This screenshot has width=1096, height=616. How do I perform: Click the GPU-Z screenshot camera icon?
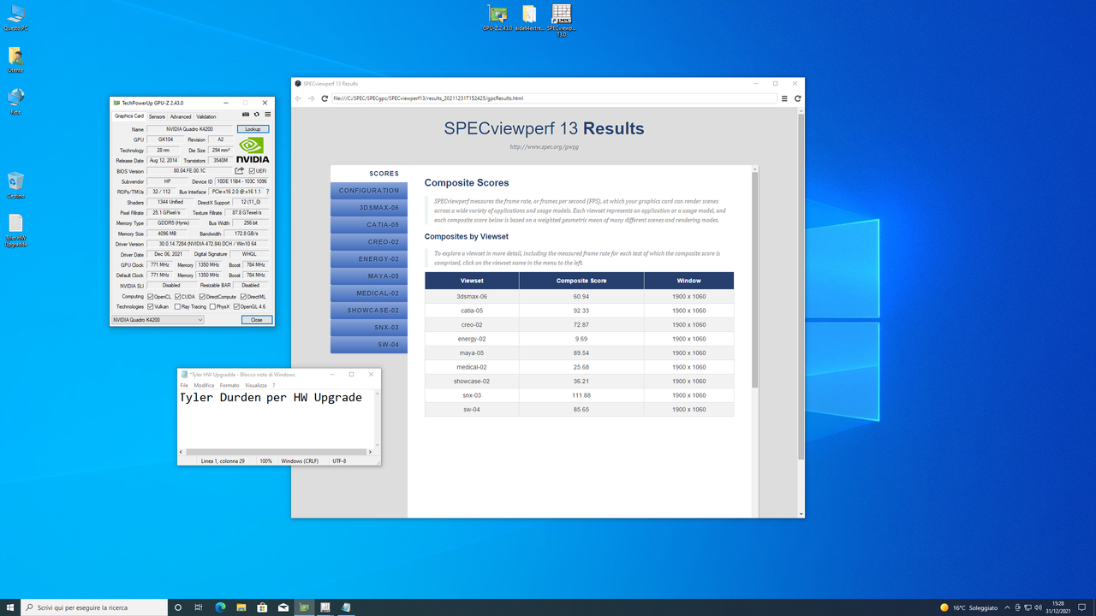246,115
